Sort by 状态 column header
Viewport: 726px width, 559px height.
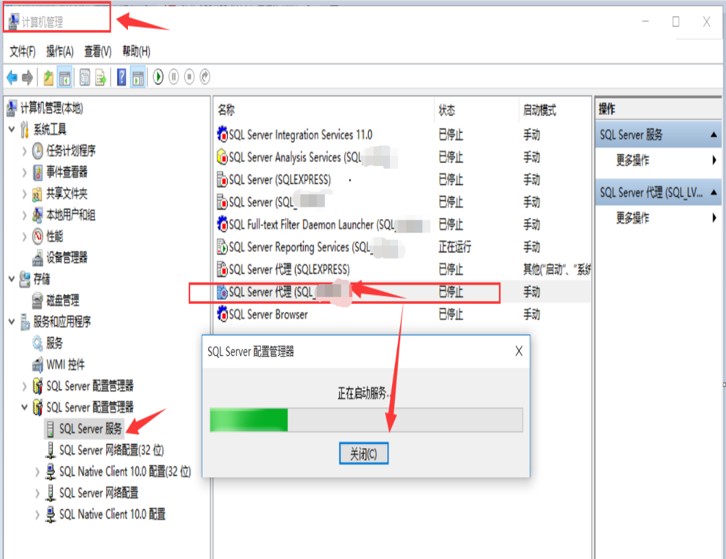coord(447,110)
